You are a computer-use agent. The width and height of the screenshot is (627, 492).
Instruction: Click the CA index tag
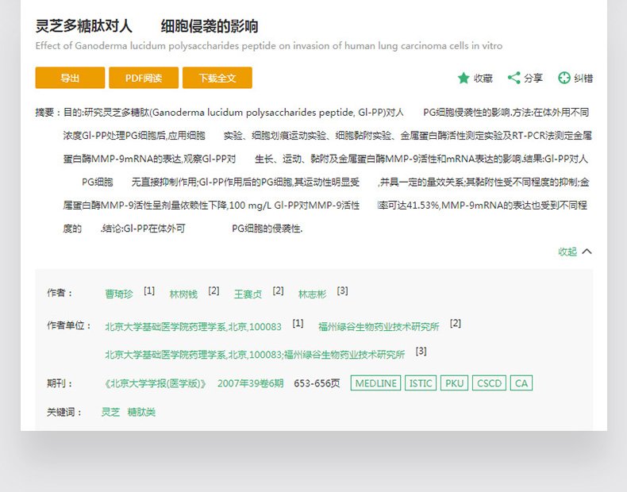[x=521, y=383]
